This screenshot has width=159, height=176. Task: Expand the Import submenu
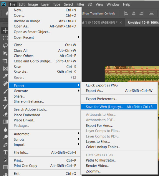pyautogui.click(x=45, y=145)
